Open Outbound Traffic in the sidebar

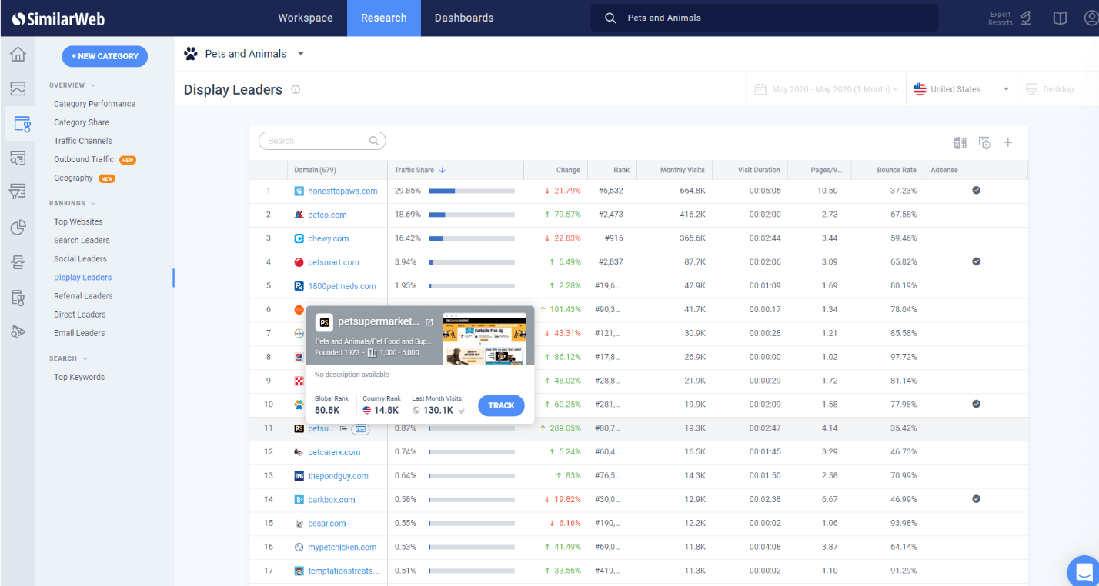[84, 159]
